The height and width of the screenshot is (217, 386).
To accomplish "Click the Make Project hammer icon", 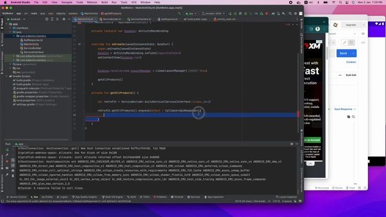I will [179, 13].
